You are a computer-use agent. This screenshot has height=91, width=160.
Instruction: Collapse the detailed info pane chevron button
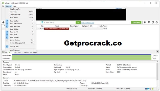coord(157,52)
